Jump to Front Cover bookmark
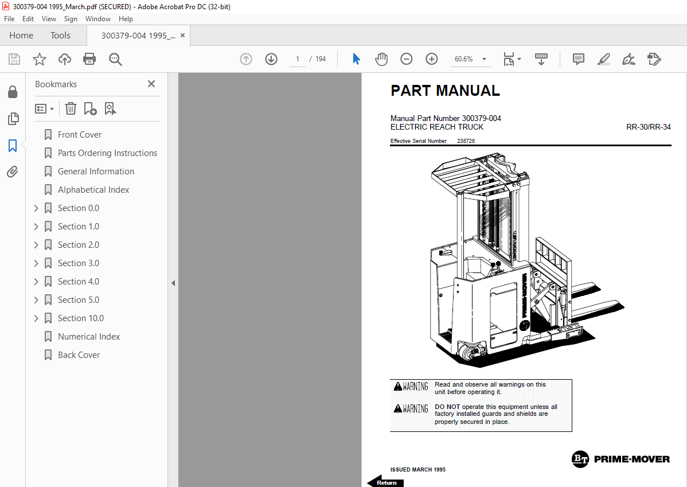This screenshot has width=687, height=487. [79, 135]
